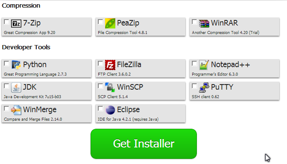The height and width of the screenshot is (164, 287).
Task: Click 'SSH client 0.62' description
Action: coord(205,97)
